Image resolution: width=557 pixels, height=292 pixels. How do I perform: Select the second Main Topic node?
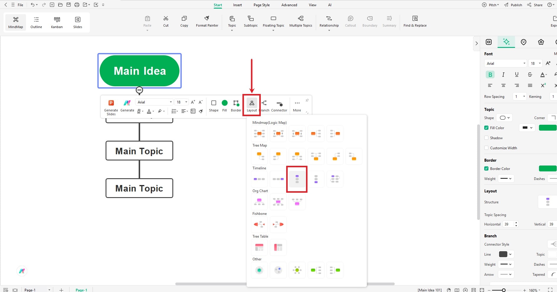click(x=139, y=188)
